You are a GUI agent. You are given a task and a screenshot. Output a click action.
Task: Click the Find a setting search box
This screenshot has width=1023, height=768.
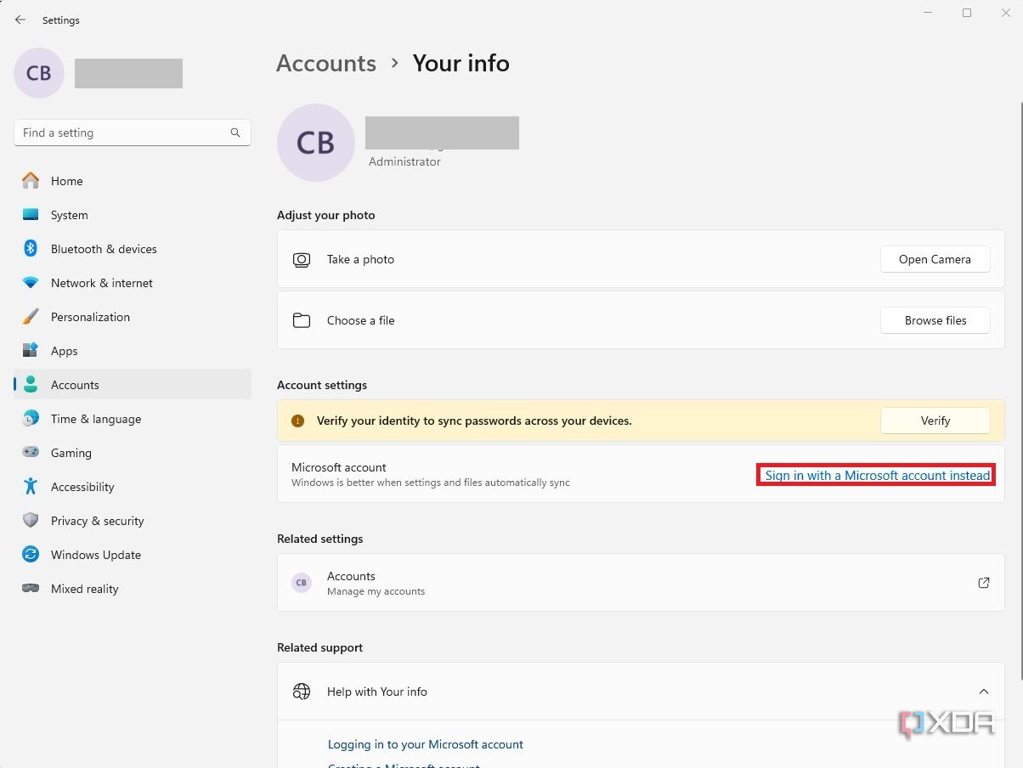(132, 133)
